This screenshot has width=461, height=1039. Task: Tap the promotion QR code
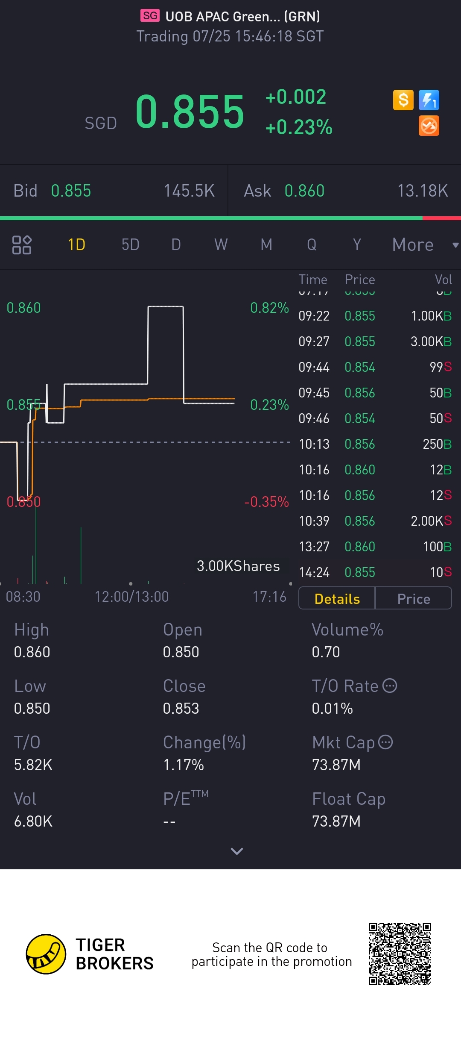click(400, 954)
